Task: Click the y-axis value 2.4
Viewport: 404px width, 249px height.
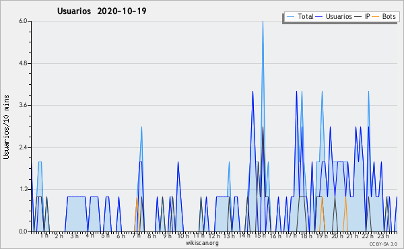Action: [x=23, y=147]
